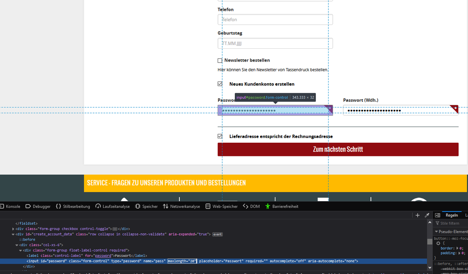The height and width of the screenshot is (274, 468).
Task: Collapse the Pseudo-Elemente section
Action: 436,232
